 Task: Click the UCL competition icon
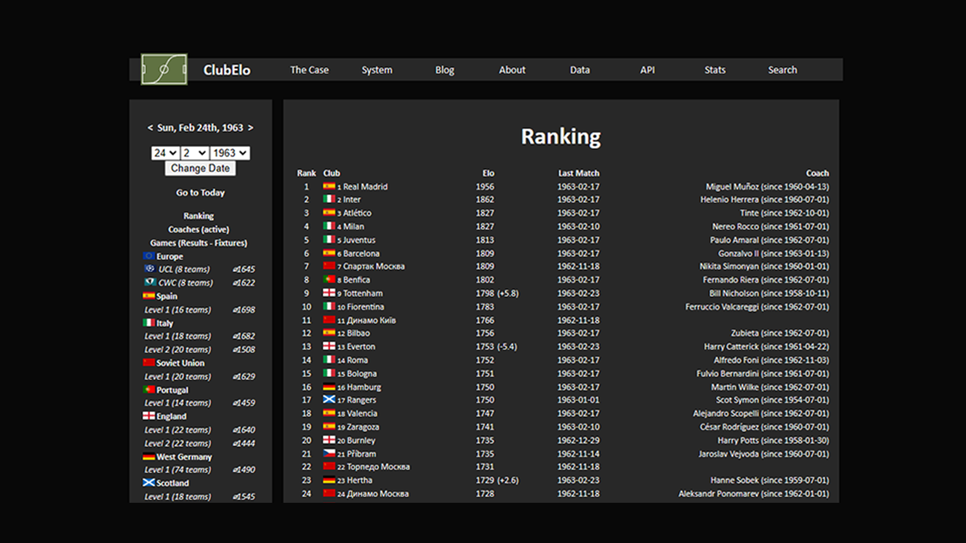(149, 269)
